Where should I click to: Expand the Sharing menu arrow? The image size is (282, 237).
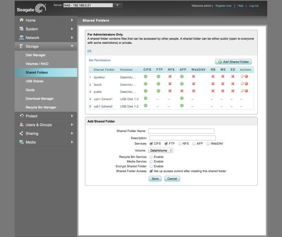pyautogui.click(x=72, y=133)
